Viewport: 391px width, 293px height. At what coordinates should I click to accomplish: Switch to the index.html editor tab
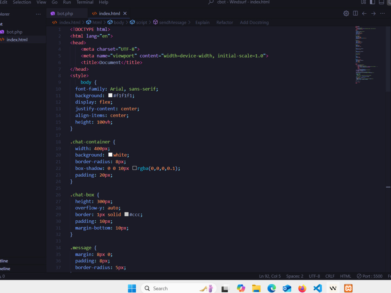coord(109,13)
